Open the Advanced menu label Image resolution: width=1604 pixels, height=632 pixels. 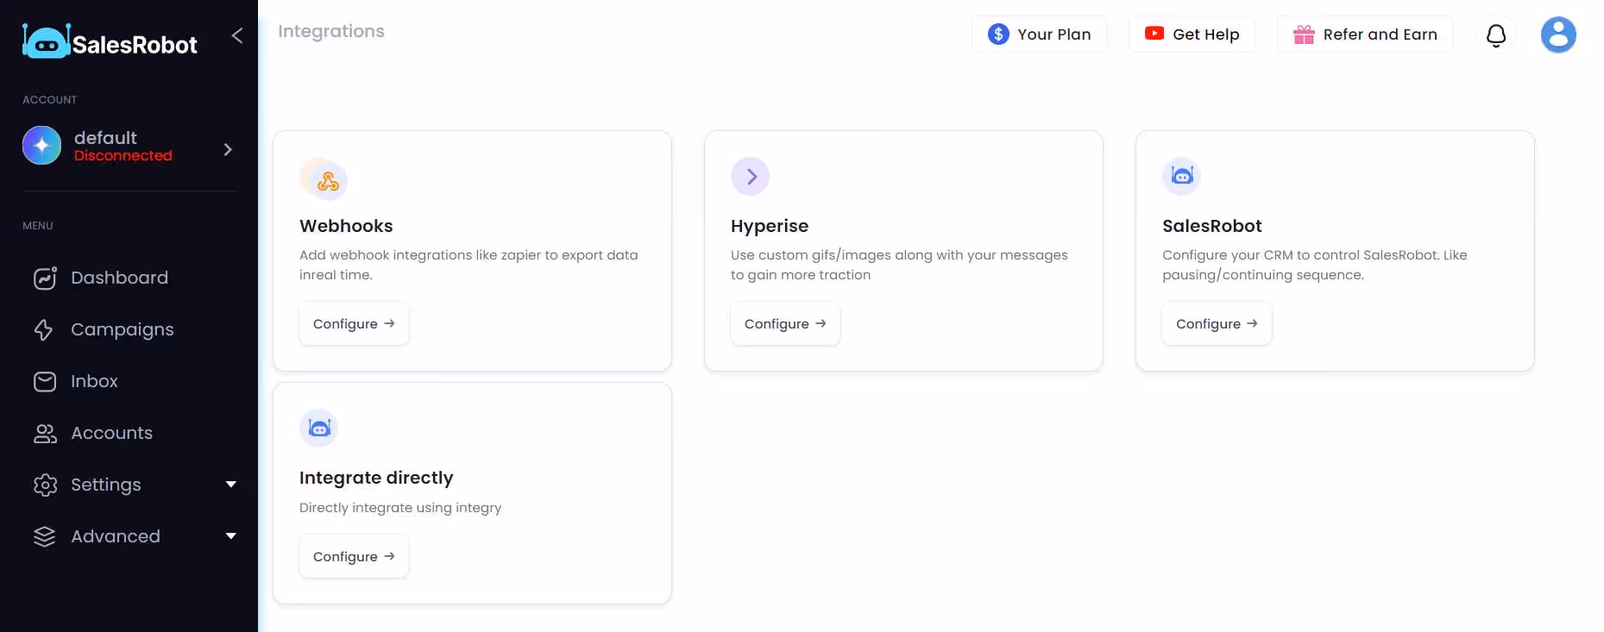click(116, 536)
